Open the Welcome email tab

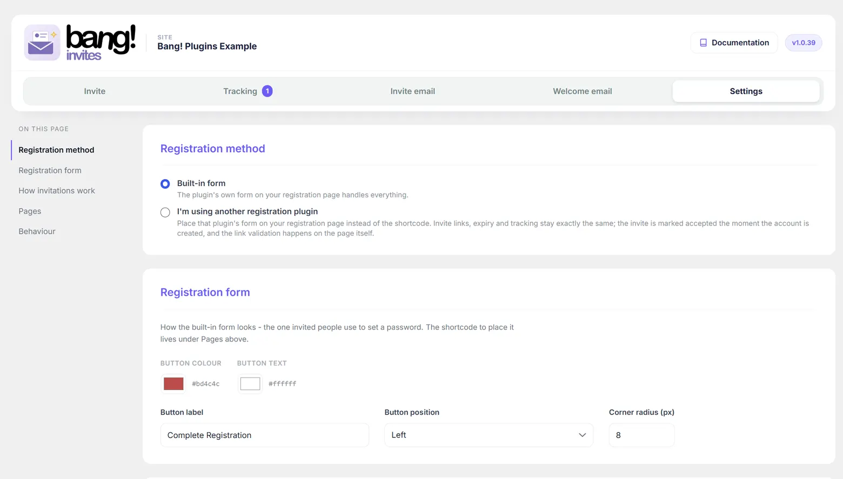[x=582, y=91]
